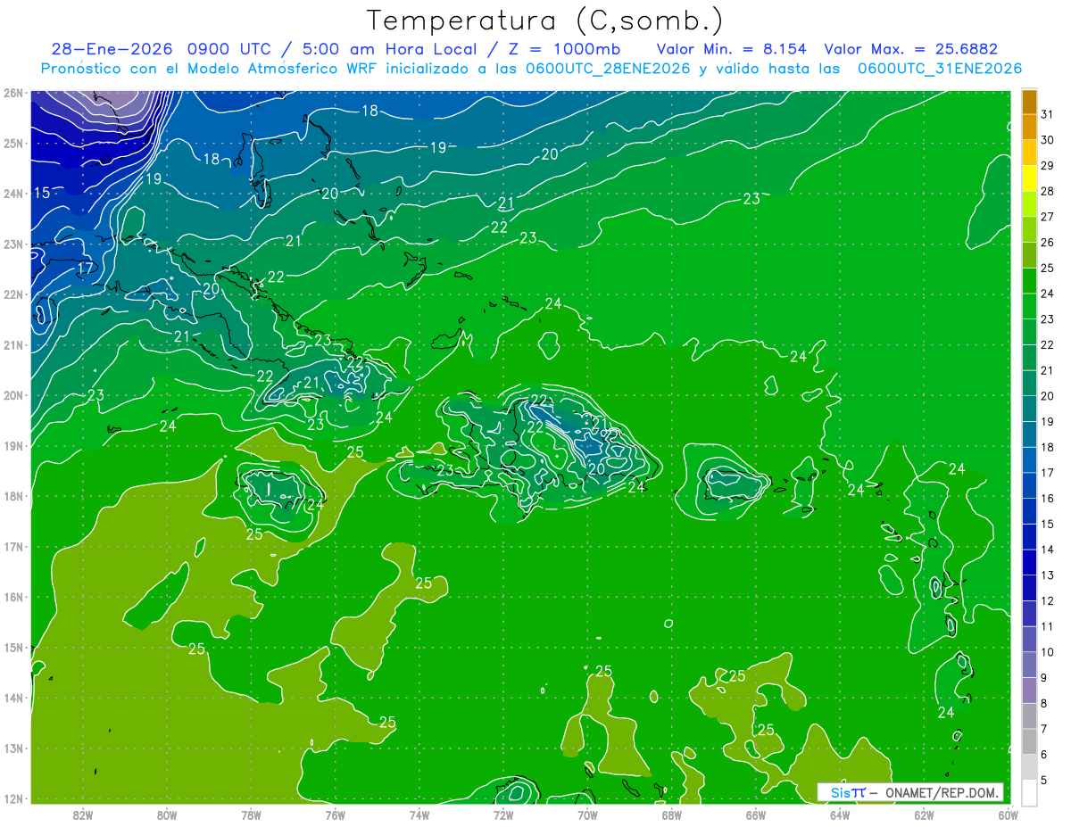Click the colorbar legend label 27
The width and height of the screenshot is (1071, 827).
pyautogui.click(x=1048, y=217)
